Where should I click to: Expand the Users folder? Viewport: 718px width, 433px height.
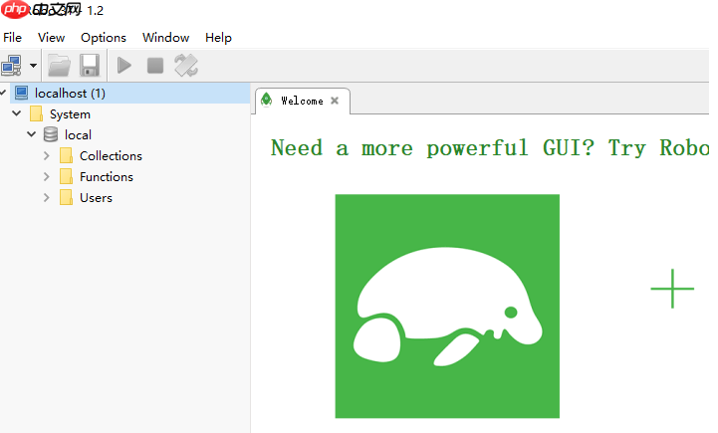[x=46, y=198]
